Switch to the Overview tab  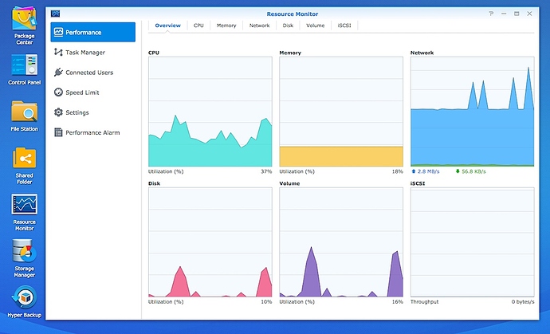(x=167, y=26)
